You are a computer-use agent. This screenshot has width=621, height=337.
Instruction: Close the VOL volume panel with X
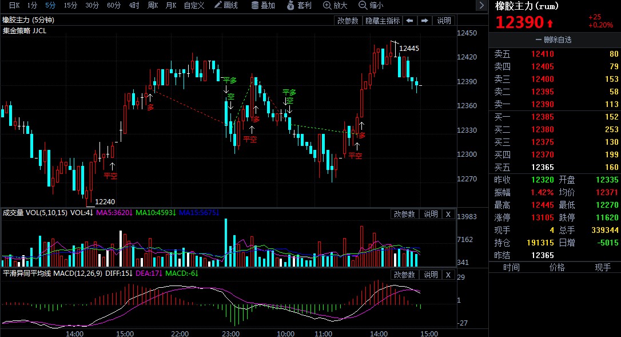pyautogui.click(x=448, y=214)
